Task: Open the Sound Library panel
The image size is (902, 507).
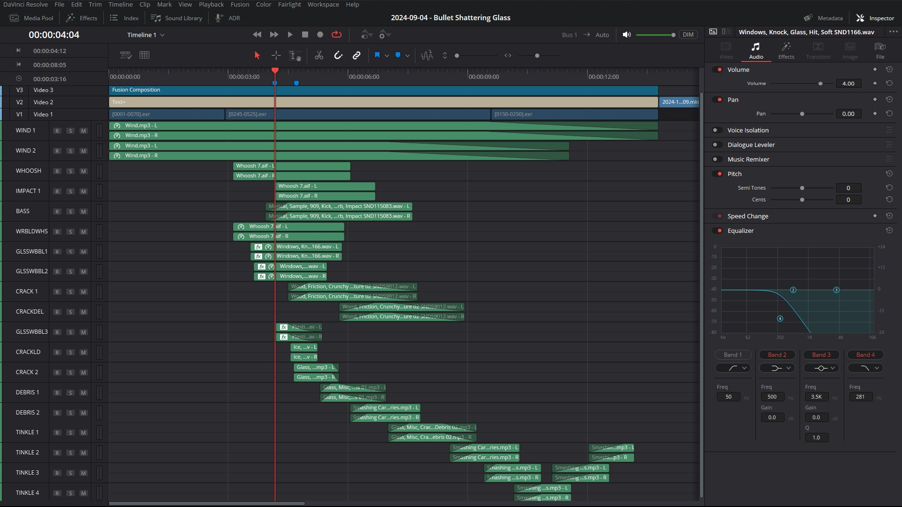Action: coord(176,18)
